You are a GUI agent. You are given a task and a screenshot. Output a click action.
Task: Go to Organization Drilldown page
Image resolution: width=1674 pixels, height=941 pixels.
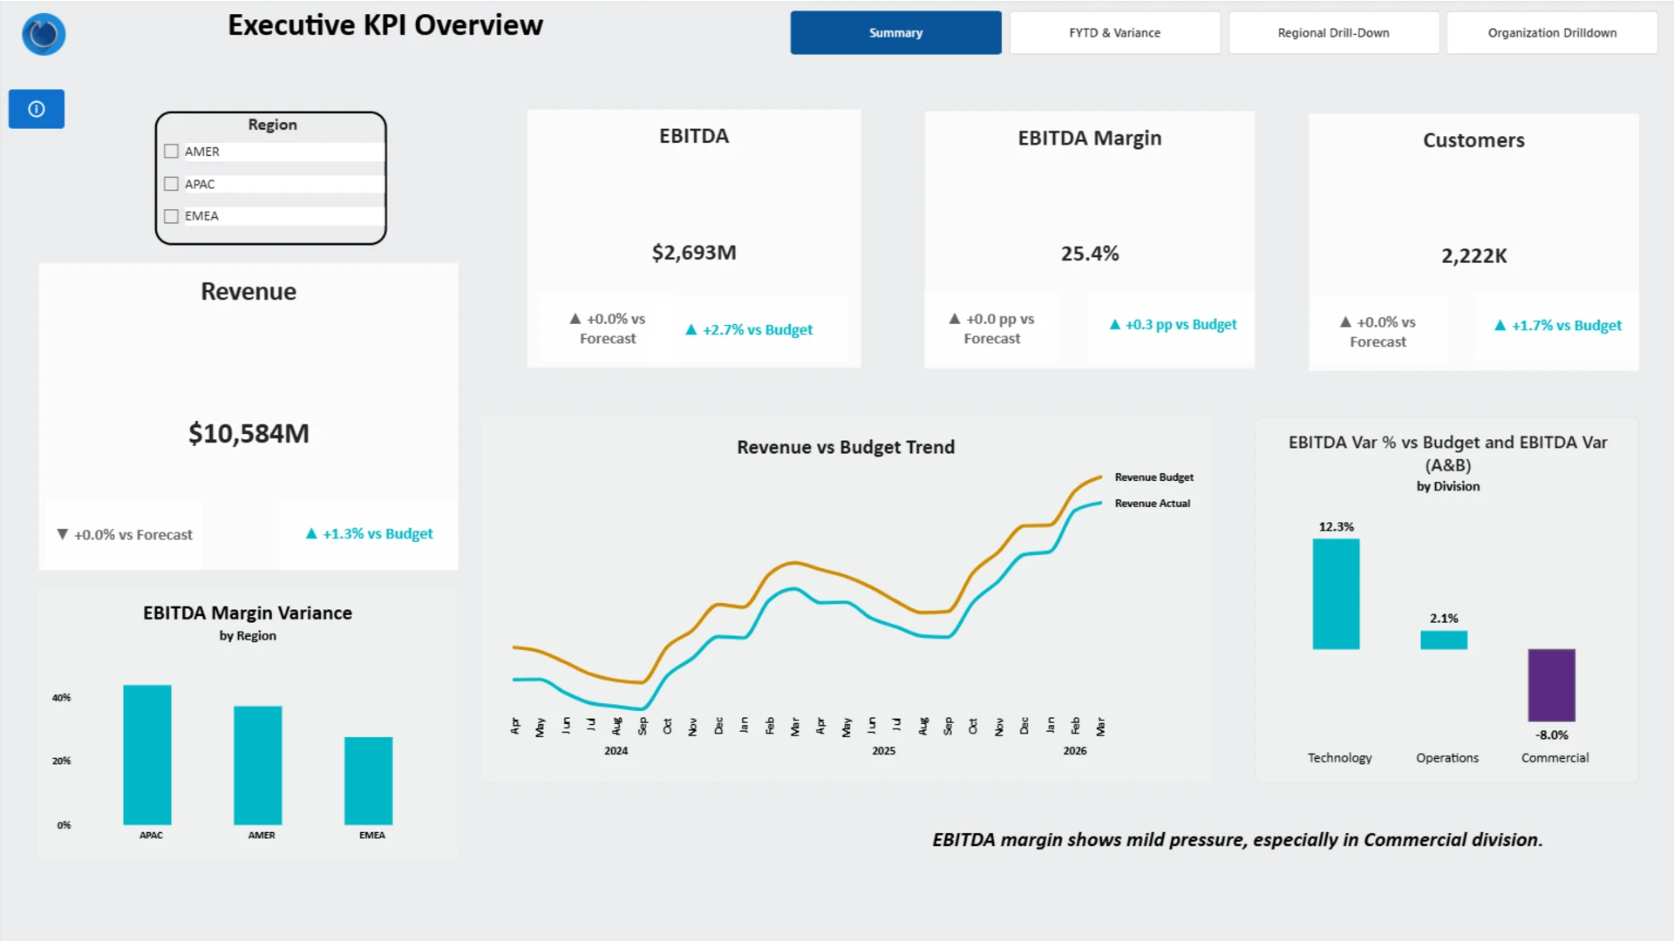(1551, 33)
